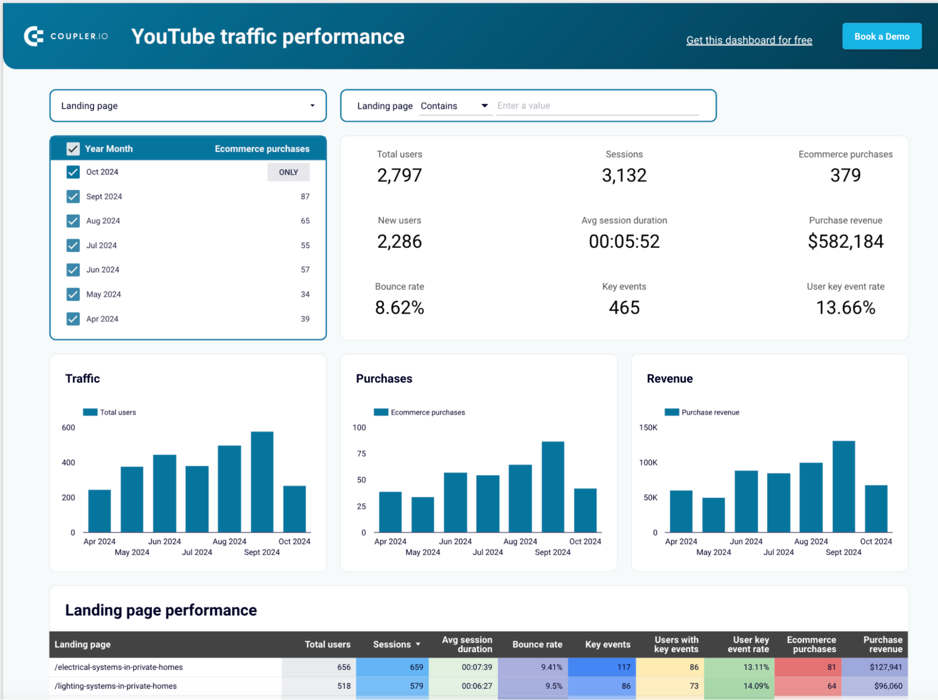Click the 87 purchases value for Sept 2024
This screenshot has height=700, width=938.
point(305,196)
